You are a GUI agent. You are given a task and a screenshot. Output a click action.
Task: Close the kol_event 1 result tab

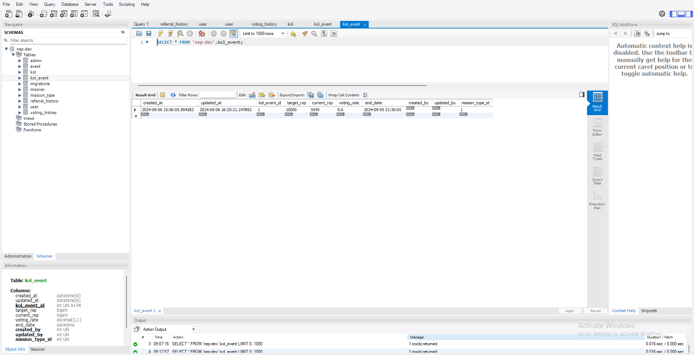coord(159,311)
